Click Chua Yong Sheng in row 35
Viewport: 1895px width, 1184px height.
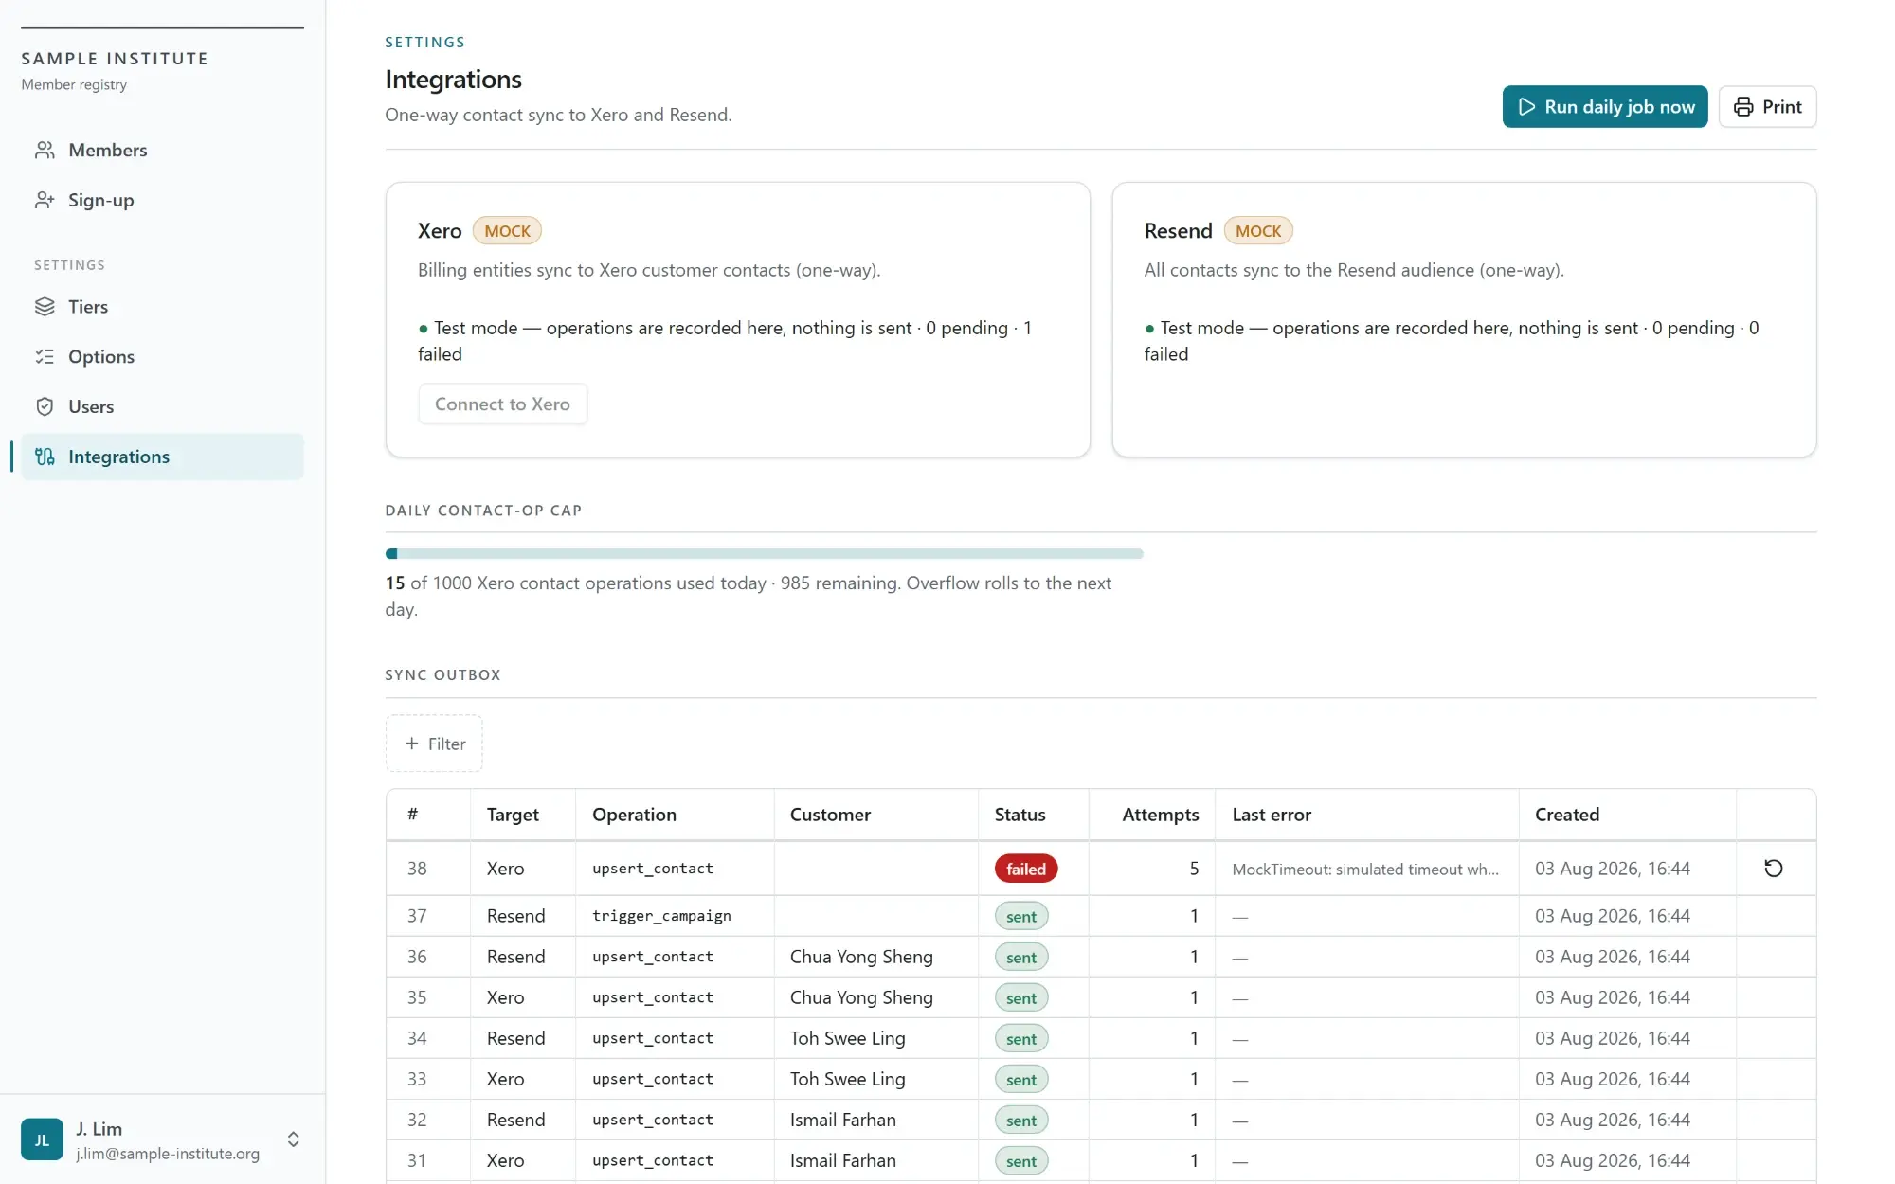pos(861,997)
